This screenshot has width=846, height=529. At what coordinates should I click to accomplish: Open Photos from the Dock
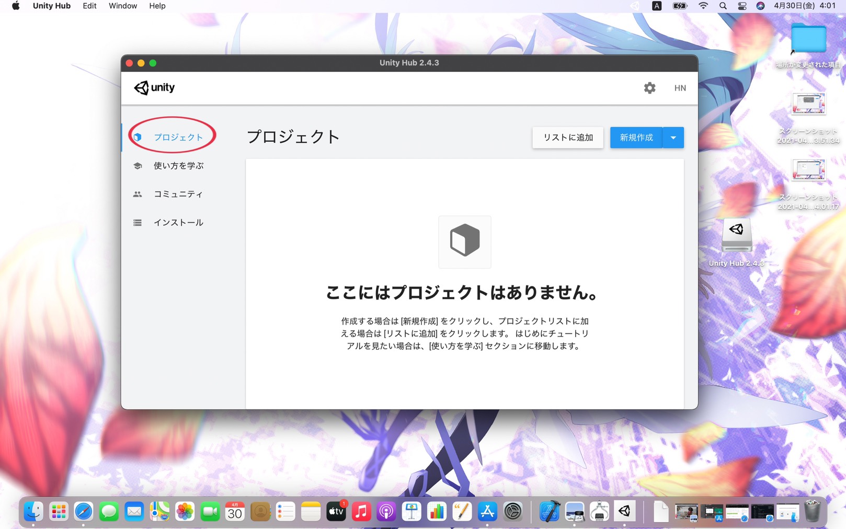[185, 512]
